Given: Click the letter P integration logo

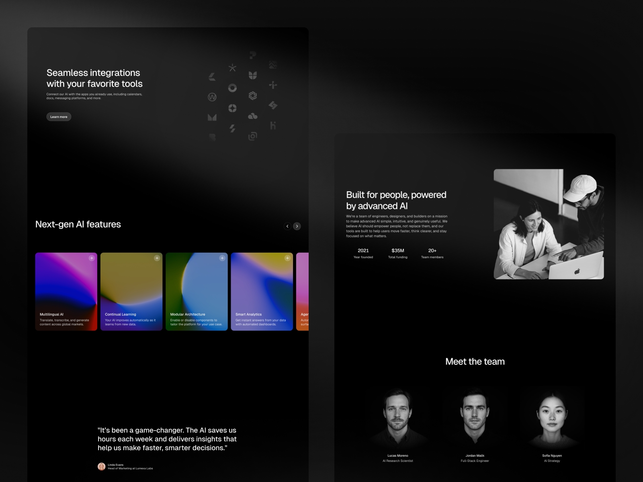Looking at the screenshot, I should (x=252, y=55).
